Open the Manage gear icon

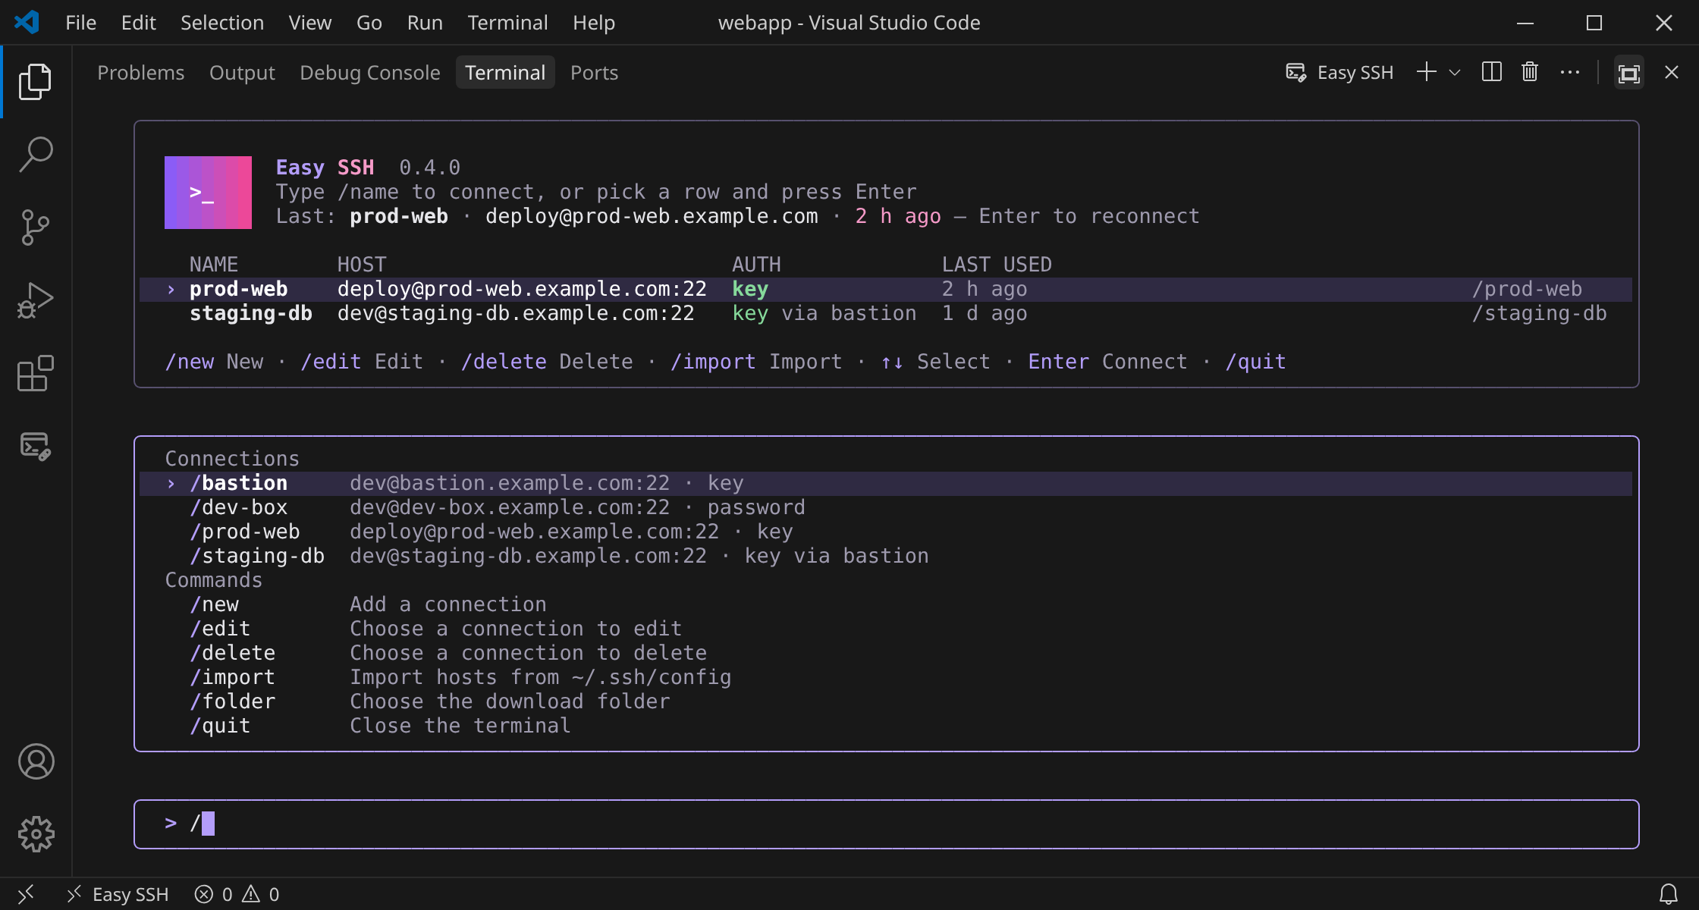[x=36, y=834]
